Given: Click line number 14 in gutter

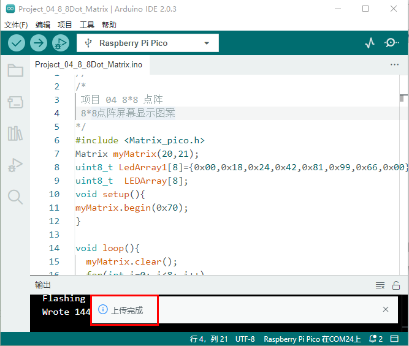Looking at the screenshot, I should point(54,248).
